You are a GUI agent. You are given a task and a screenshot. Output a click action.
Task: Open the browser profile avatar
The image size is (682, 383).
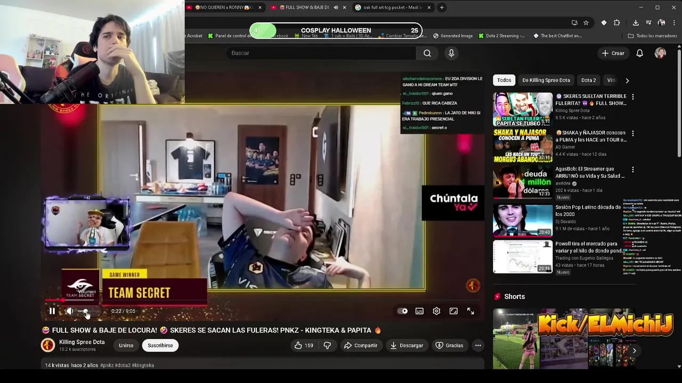tap(661, 22)
